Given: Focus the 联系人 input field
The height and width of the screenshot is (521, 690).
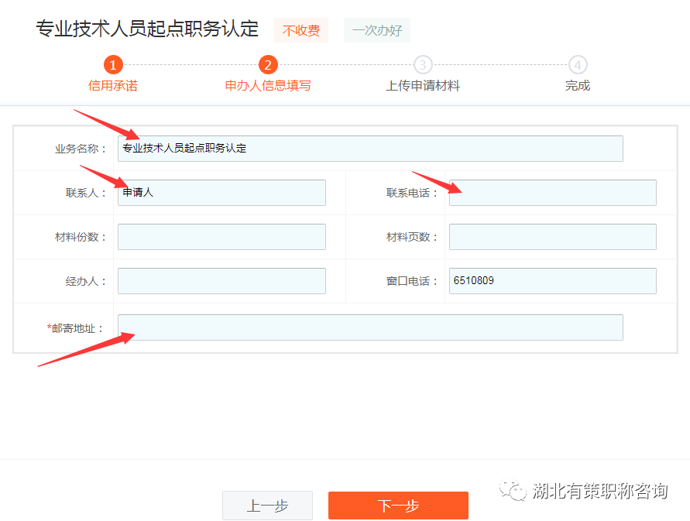Looking at the screenshot, I should tap(221, 193).
